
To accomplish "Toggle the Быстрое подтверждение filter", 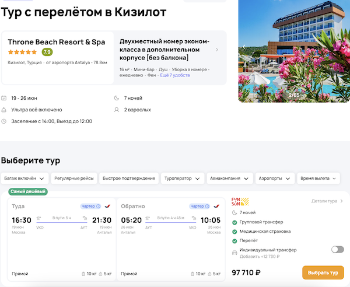I will (129, 178).
